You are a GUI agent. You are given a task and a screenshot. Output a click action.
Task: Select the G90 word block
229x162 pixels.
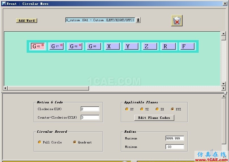point(94,46)
